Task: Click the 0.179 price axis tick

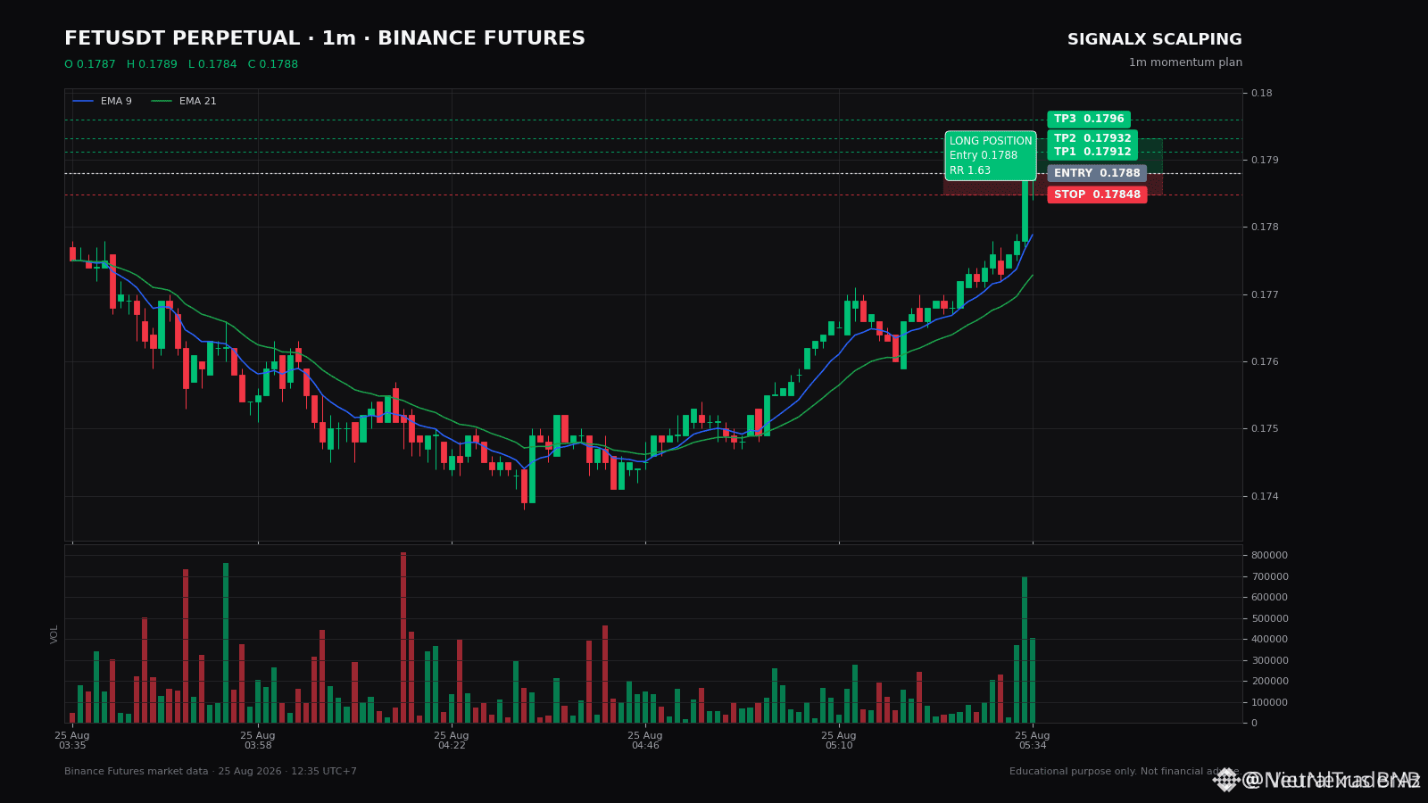Action: [x=1265, y=161]
